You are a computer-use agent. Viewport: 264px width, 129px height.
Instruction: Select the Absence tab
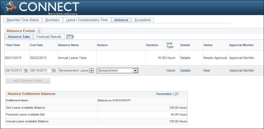click(121, 20)
